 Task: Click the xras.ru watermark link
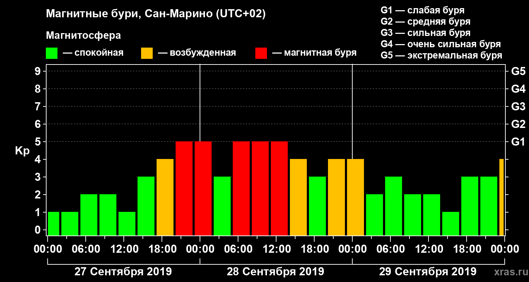pyautogui.click(x=509, y=272)
